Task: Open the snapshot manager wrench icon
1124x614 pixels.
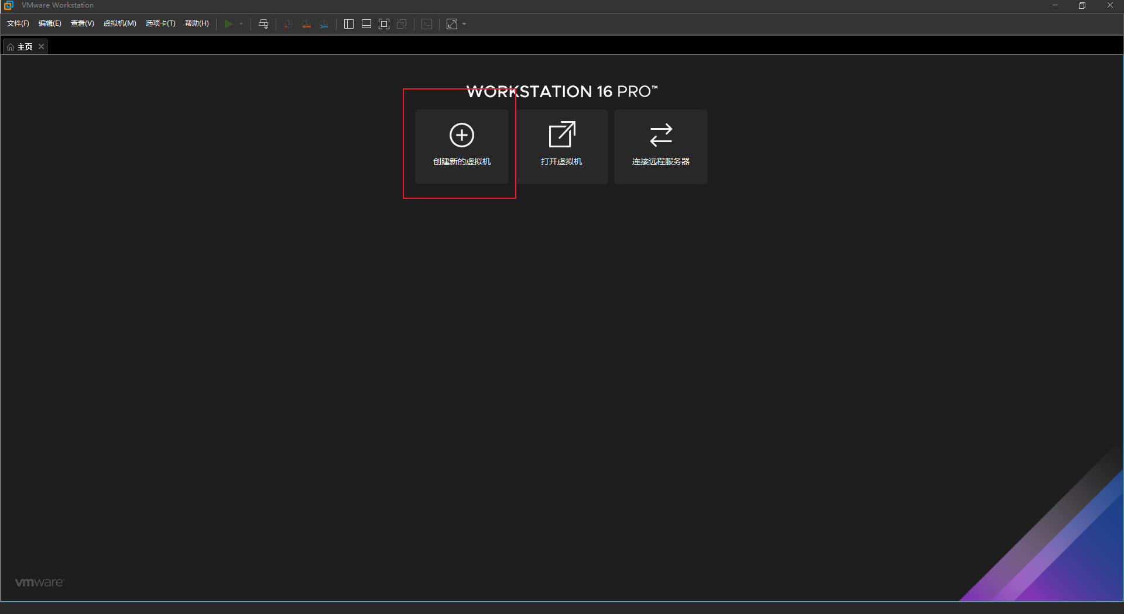Action: coord(324,24)
